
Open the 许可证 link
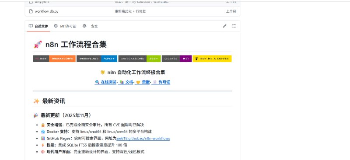tap(161, 82)
